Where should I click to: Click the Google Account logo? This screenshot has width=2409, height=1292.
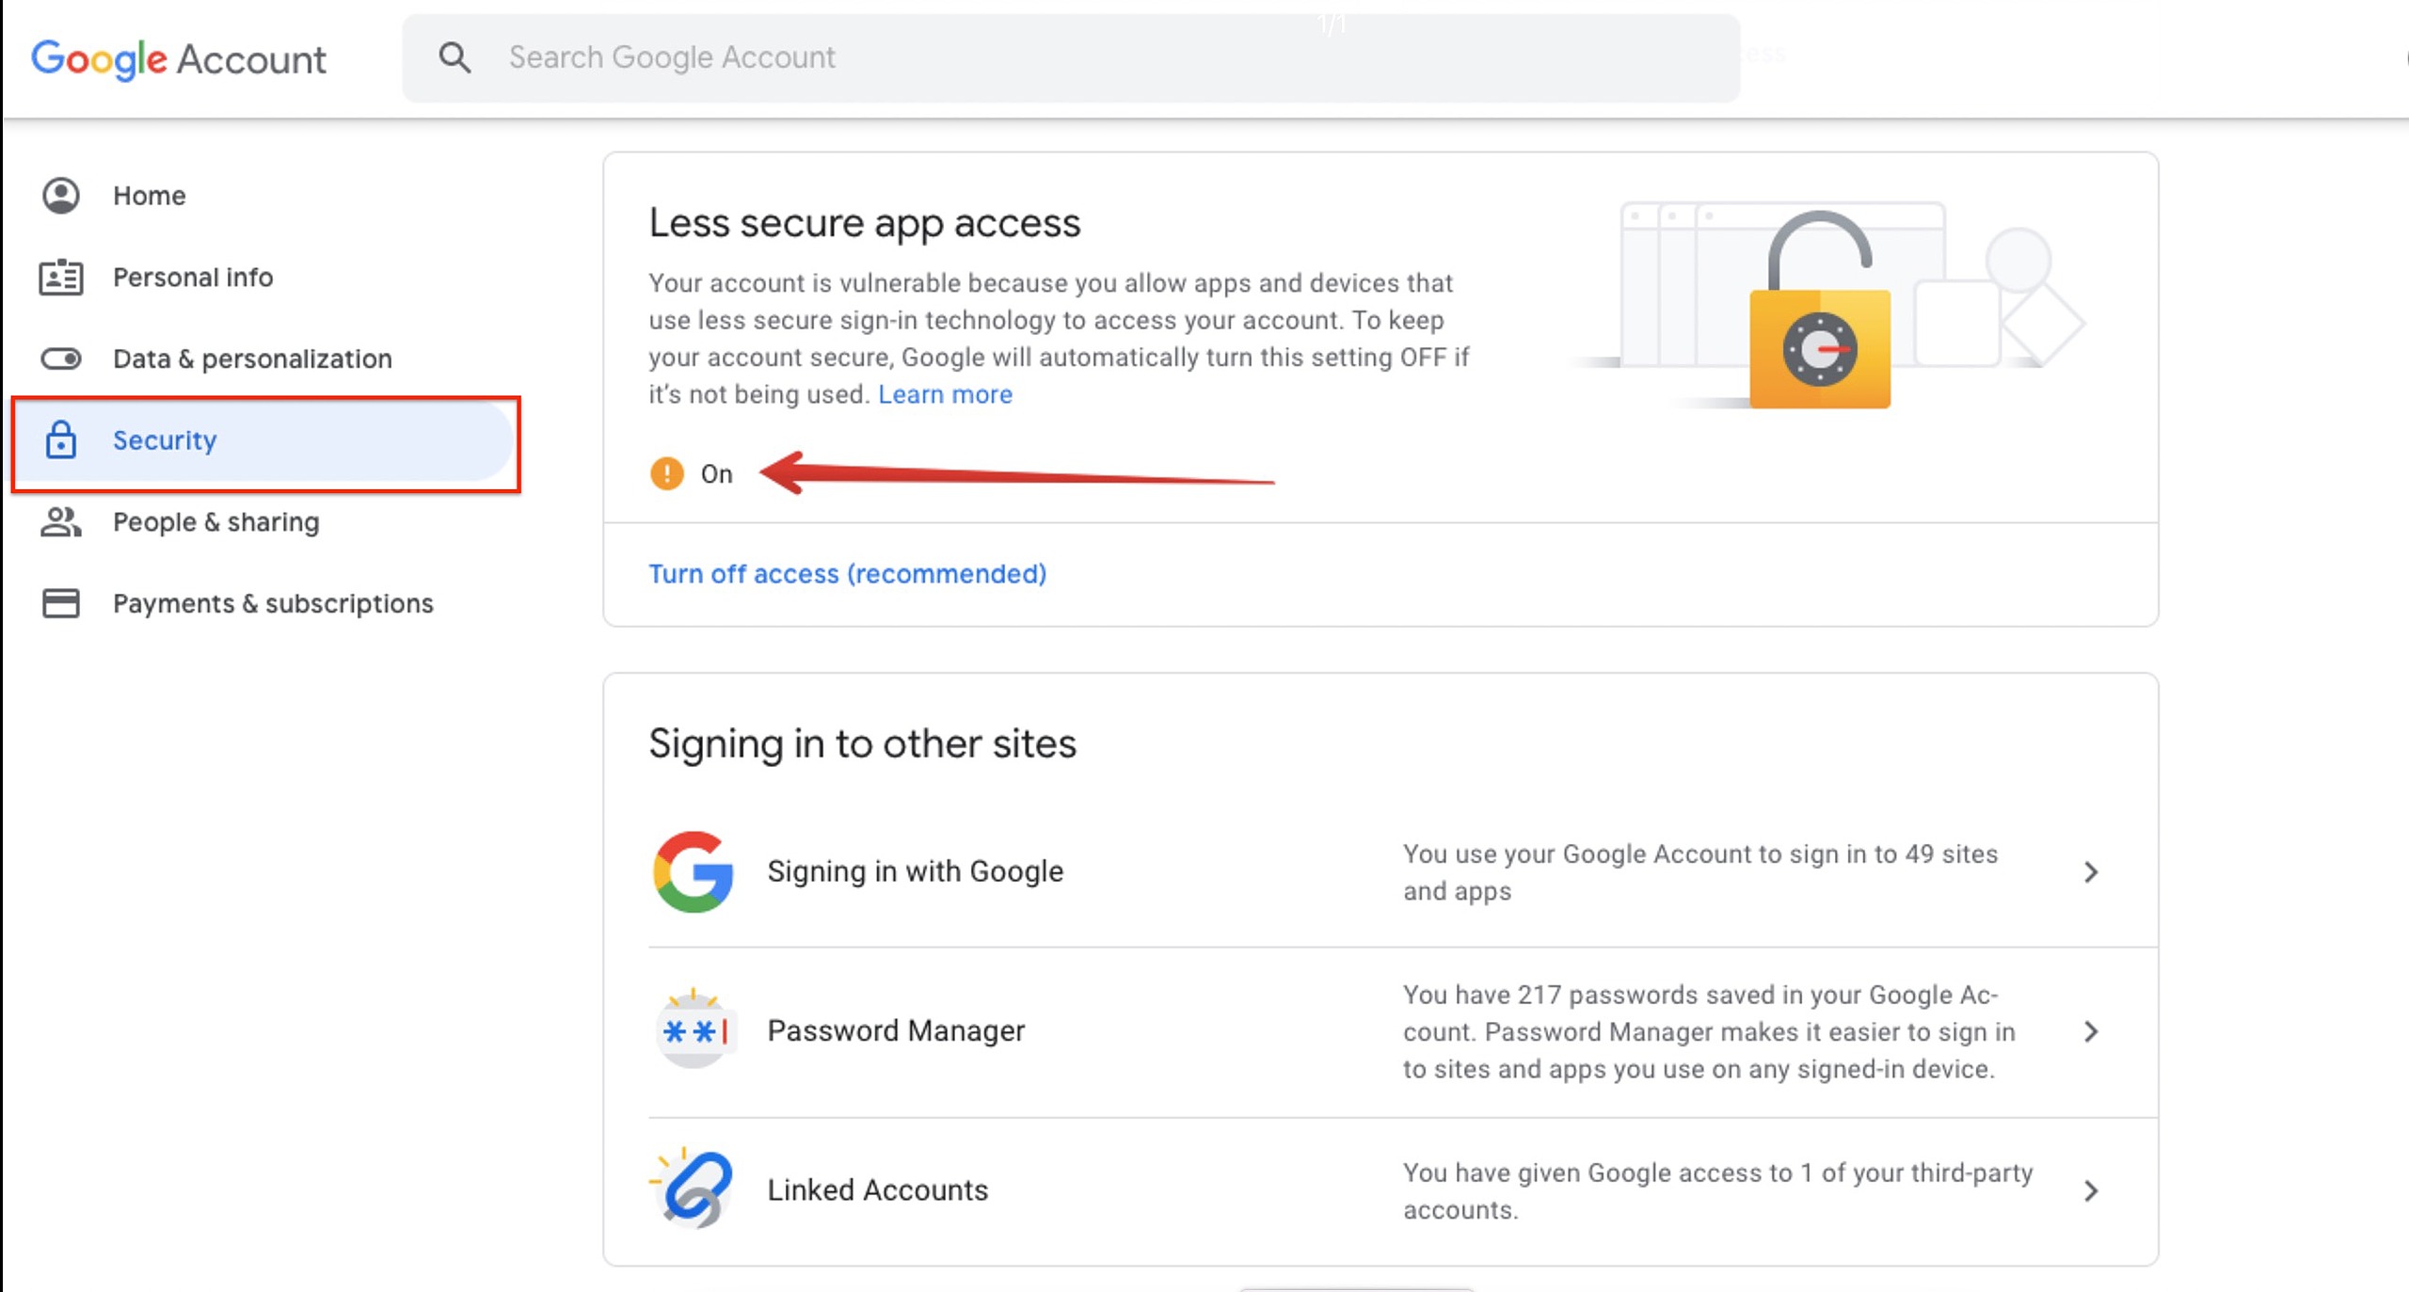point(179,59)
